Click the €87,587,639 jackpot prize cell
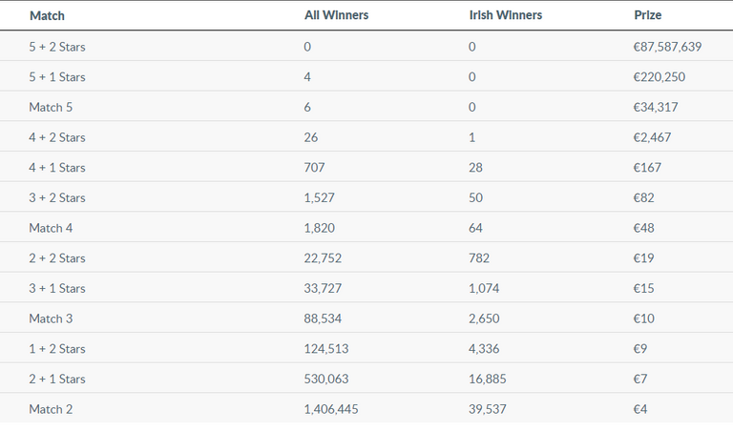Image resolution: width=733 pixels, height=431 pixels. pos(667,47)
